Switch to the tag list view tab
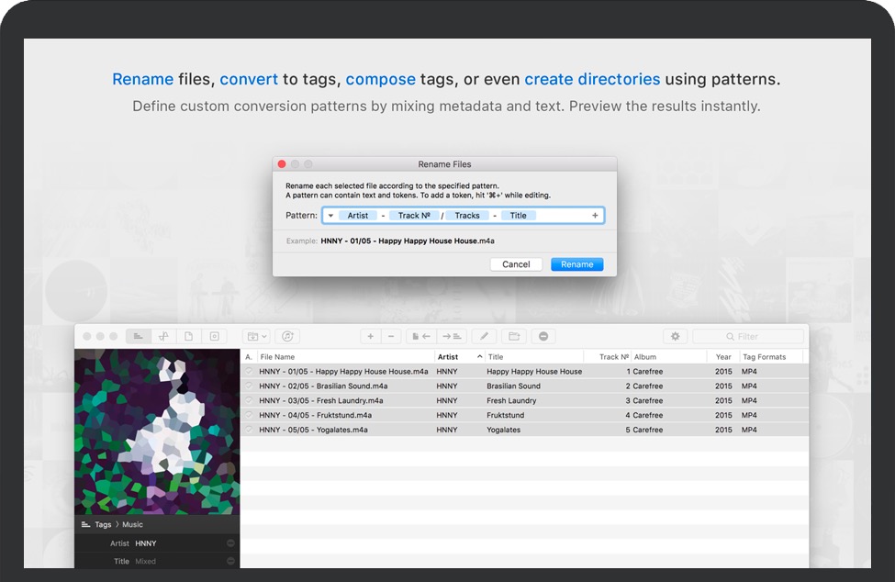 tap(139, 337)
